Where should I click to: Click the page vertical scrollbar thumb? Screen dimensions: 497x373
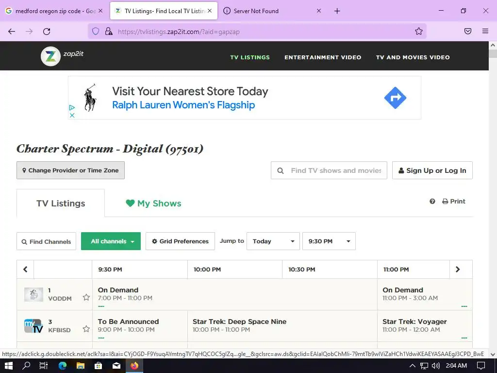493,53
